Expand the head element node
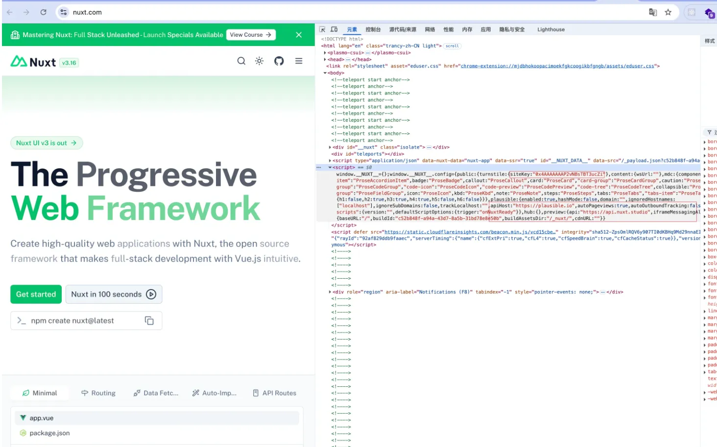717x447 pixels. pos(325,60)
